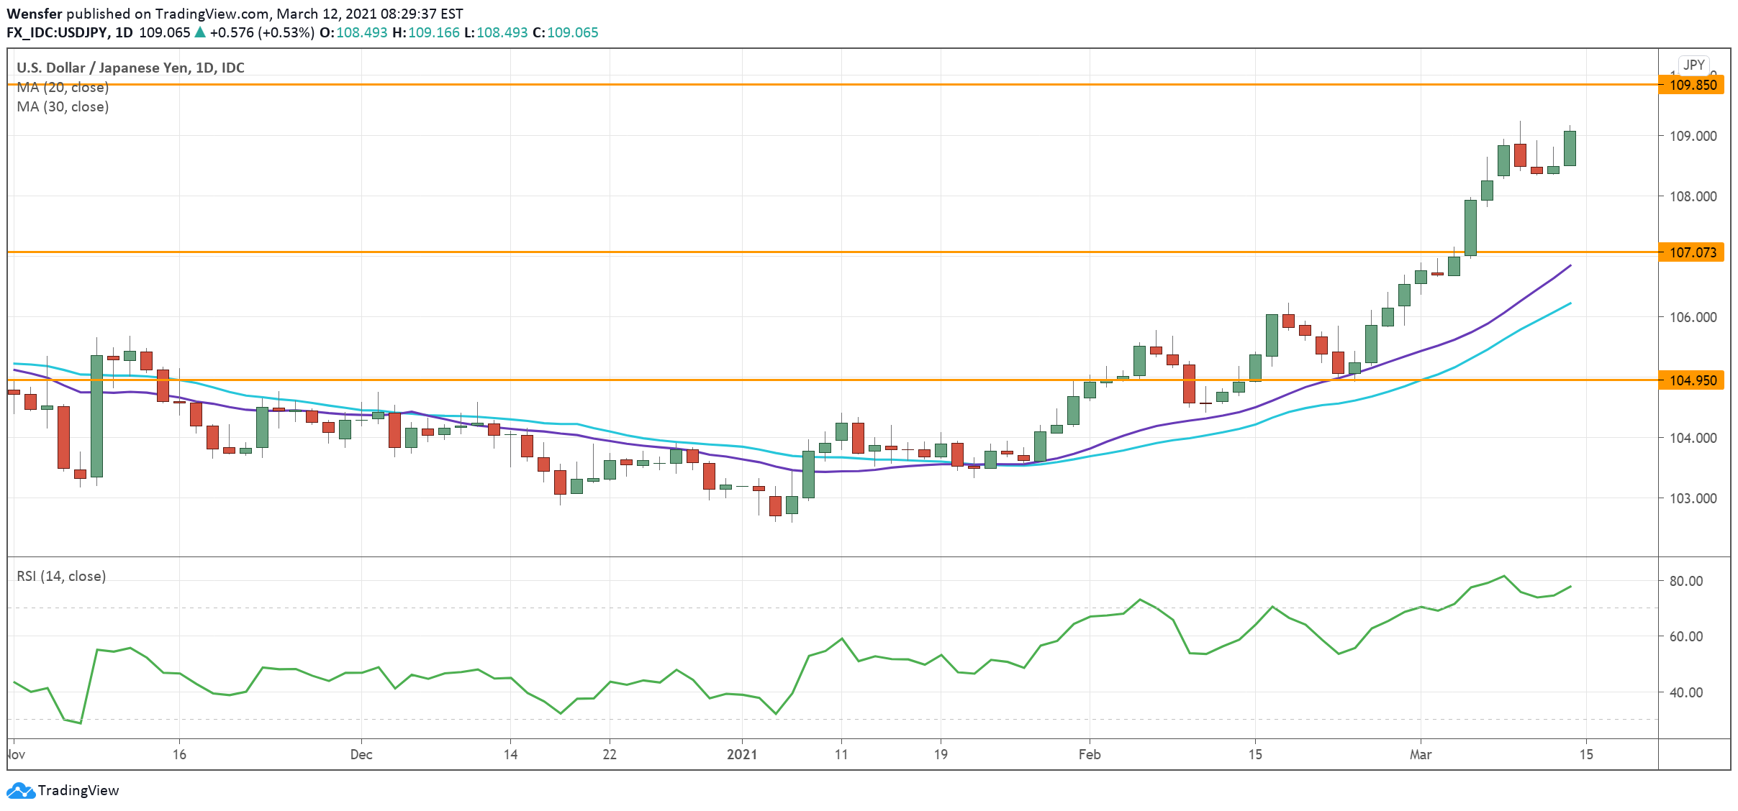This screenshot has height=811, width=1738.
Task: Toggle the 30-period moving average visibility
Action: point(63,107)
